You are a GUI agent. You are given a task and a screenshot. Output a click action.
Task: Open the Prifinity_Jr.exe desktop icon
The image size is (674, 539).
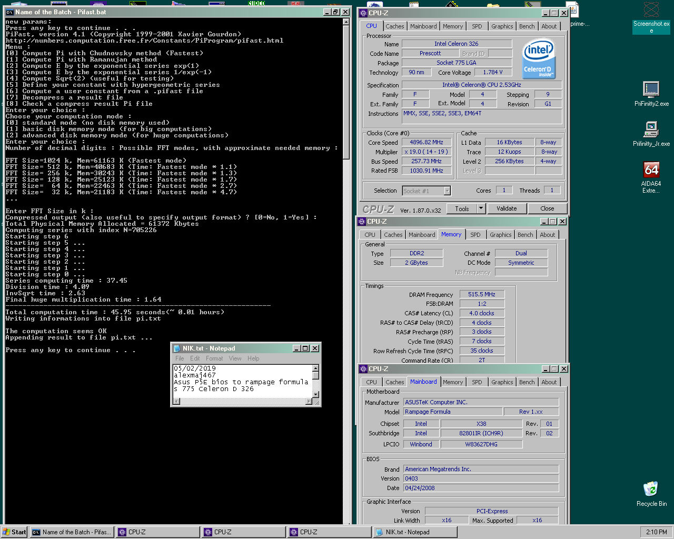pyautogui.click(x=651, y=134)
